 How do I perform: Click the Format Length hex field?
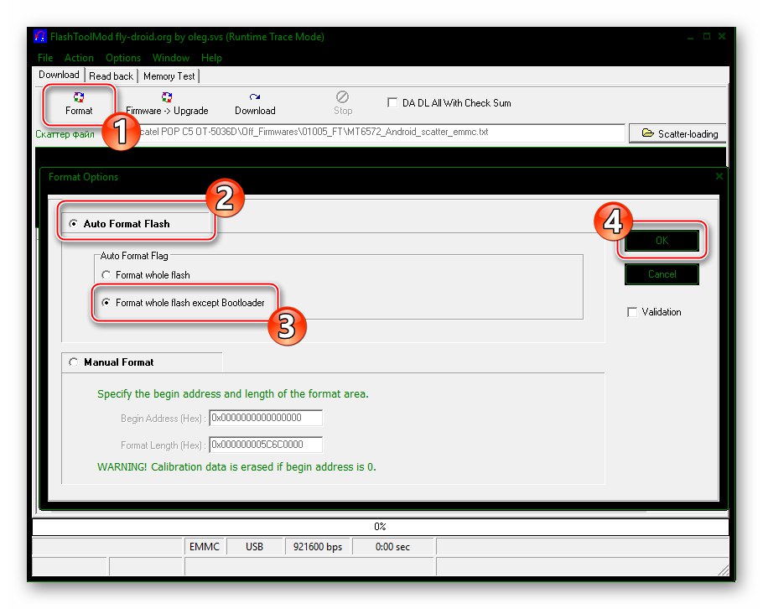coord(266,445)
